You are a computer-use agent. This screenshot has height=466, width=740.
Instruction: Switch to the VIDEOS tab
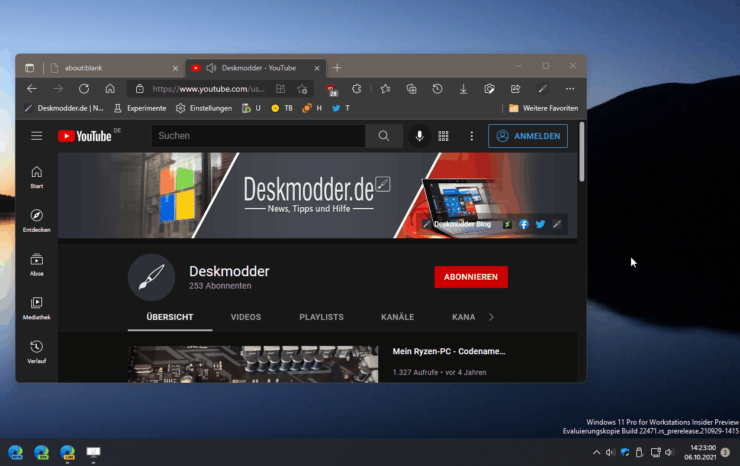(x=246, y=317)
